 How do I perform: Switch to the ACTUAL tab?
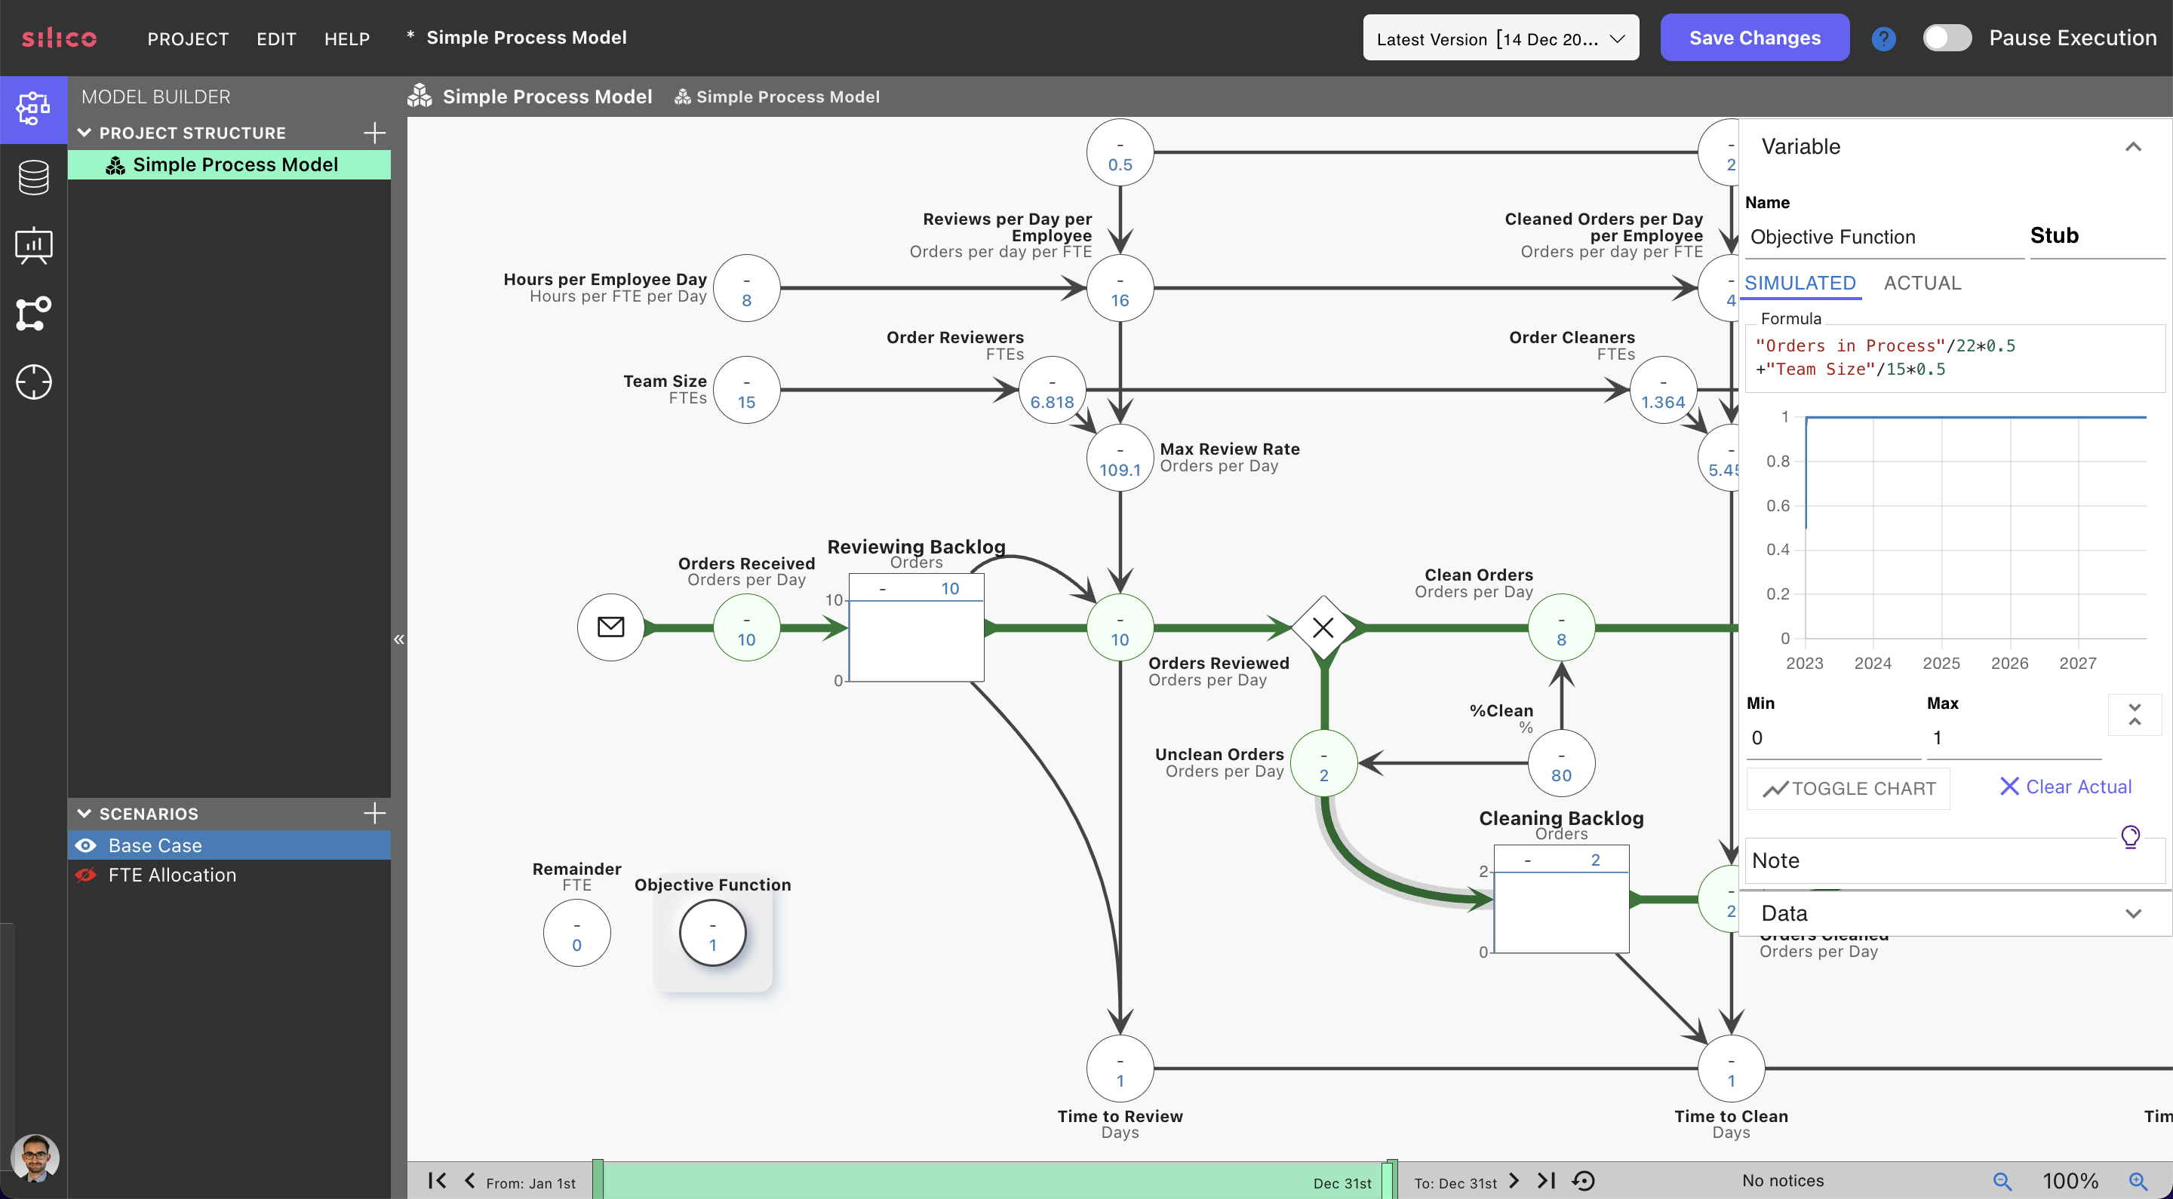tap(1922, 284)
